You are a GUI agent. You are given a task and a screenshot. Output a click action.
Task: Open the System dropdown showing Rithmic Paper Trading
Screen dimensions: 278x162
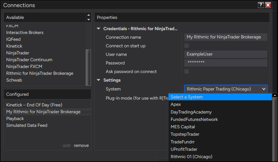point(226,89)
